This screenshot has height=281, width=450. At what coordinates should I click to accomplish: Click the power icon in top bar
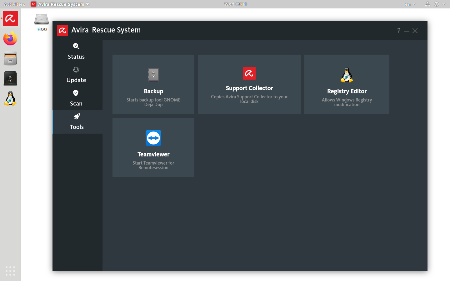point(437,4)
